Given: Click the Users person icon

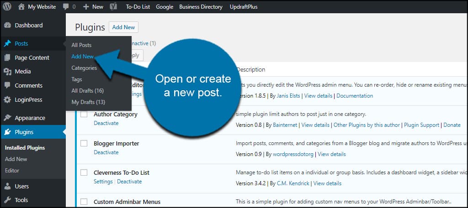Looking at the screenshot, I should click(7, 186).
